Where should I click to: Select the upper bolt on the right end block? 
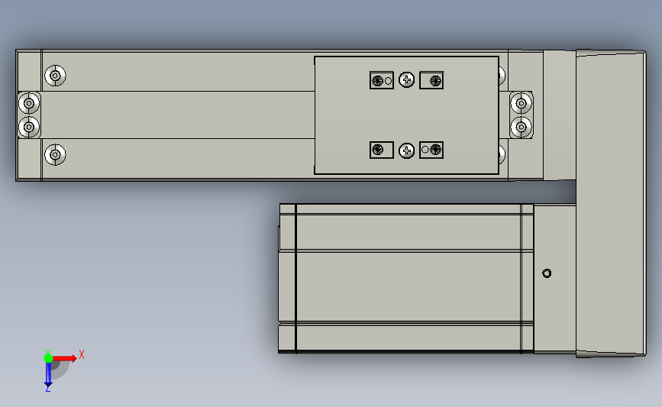521,103
